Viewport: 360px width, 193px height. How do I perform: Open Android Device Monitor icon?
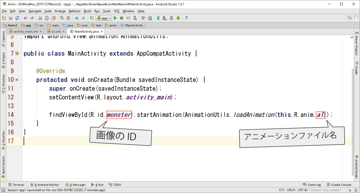click(178, 18)
